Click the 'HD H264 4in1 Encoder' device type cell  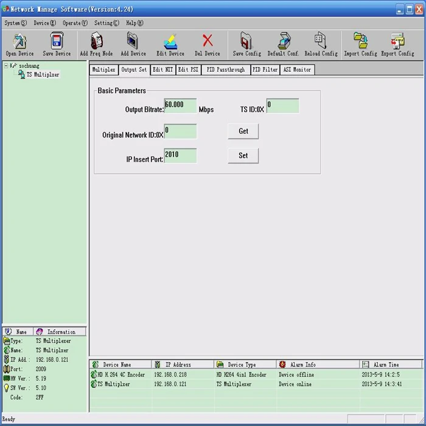241,375
